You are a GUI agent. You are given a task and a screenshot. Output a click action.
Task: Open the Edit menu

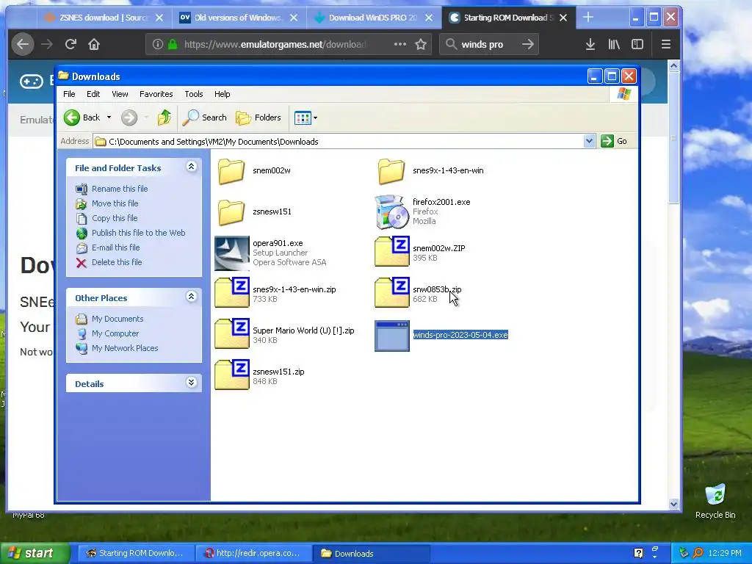[93, 94]
